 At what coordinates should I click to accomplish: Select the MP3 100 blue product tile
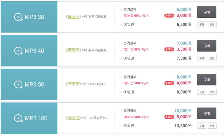pos(29,118)
